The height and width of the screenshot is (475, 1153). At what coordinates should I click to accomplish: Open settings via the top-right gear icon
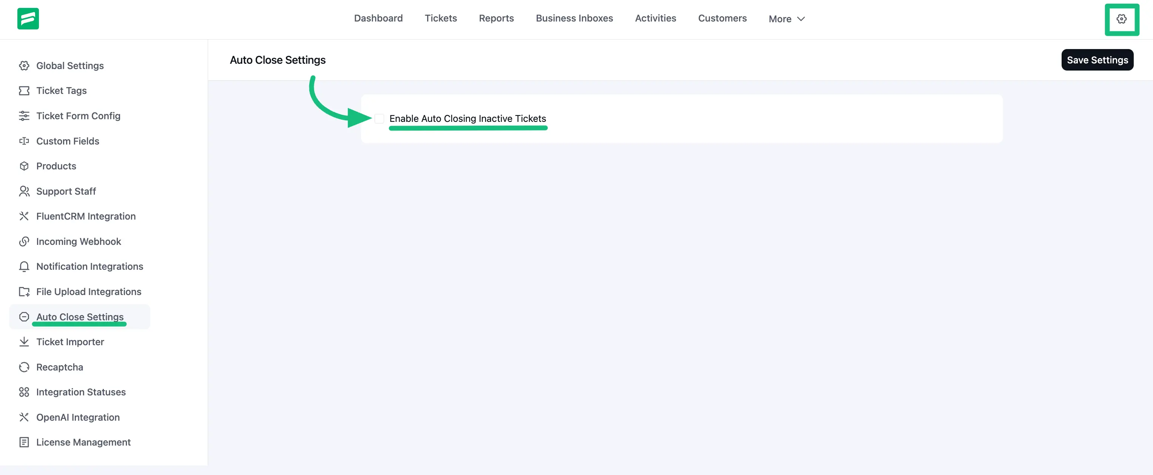coord(1122,19)
